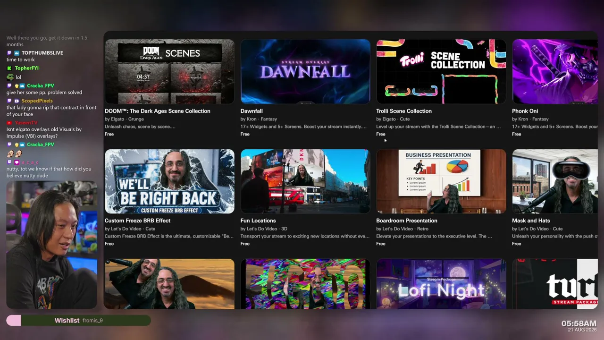
Task: Open the Fun Locations city street thumbnail
Action: point(305,181)
